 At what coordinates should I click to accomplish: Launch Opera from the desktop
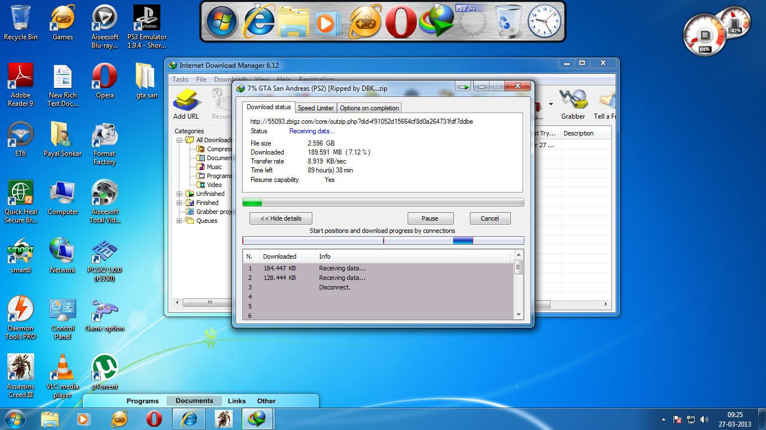point(104,81)
